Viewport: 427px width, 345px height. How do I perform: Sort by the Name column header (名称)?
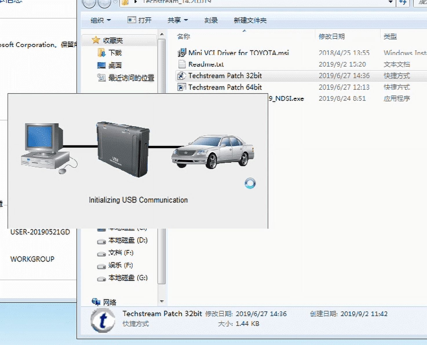[x=184, y=36]
